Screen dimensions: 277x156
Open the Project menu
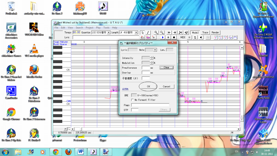89,28
